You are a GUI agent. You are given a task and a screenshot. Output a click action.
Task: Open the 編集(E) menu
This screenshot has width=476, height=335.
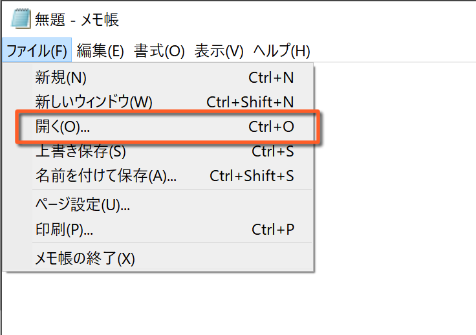click(x=100, y=50)
